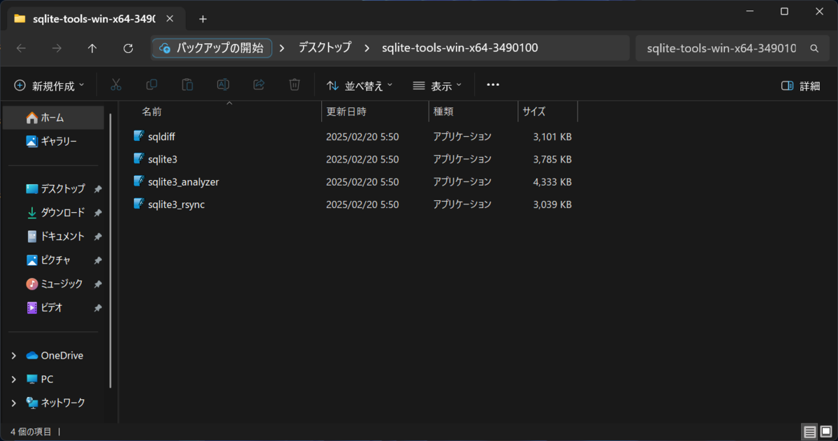Click the Cut scissors icon
Viewport: 838px width, 441px height.
(116, 85)
